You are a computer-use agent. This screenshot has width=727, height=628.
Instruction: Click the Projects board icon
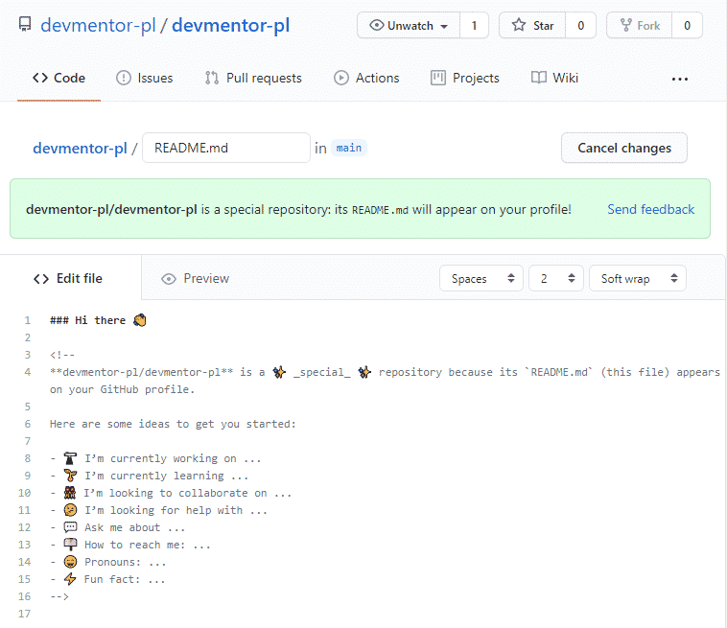click(x=438, y=78)
